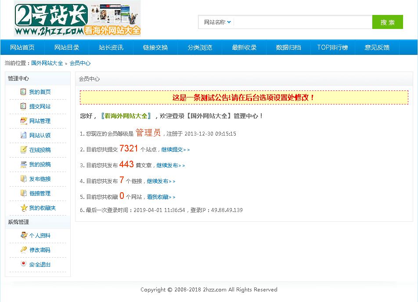418x302 pixels.
Task: Select 安全退出 to log out
Action: click(x=40, y=264)
